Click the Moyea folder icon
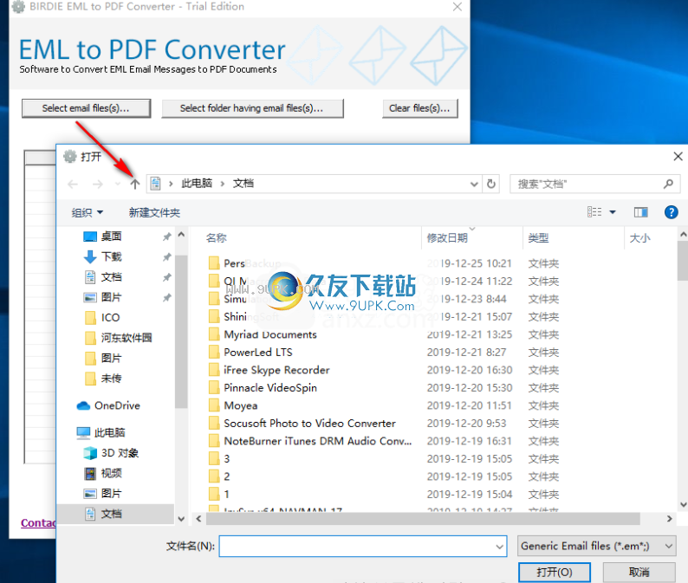 214,405
